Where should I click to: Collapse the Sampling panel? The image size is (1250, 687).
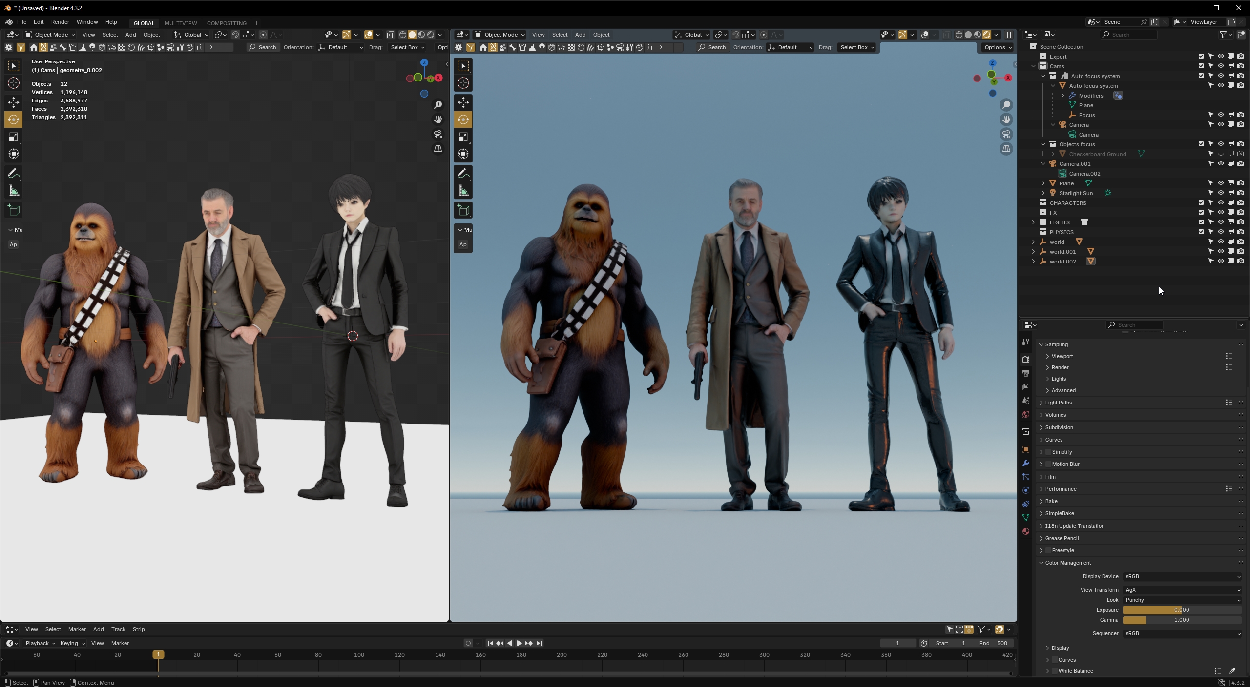[1042, 345]
